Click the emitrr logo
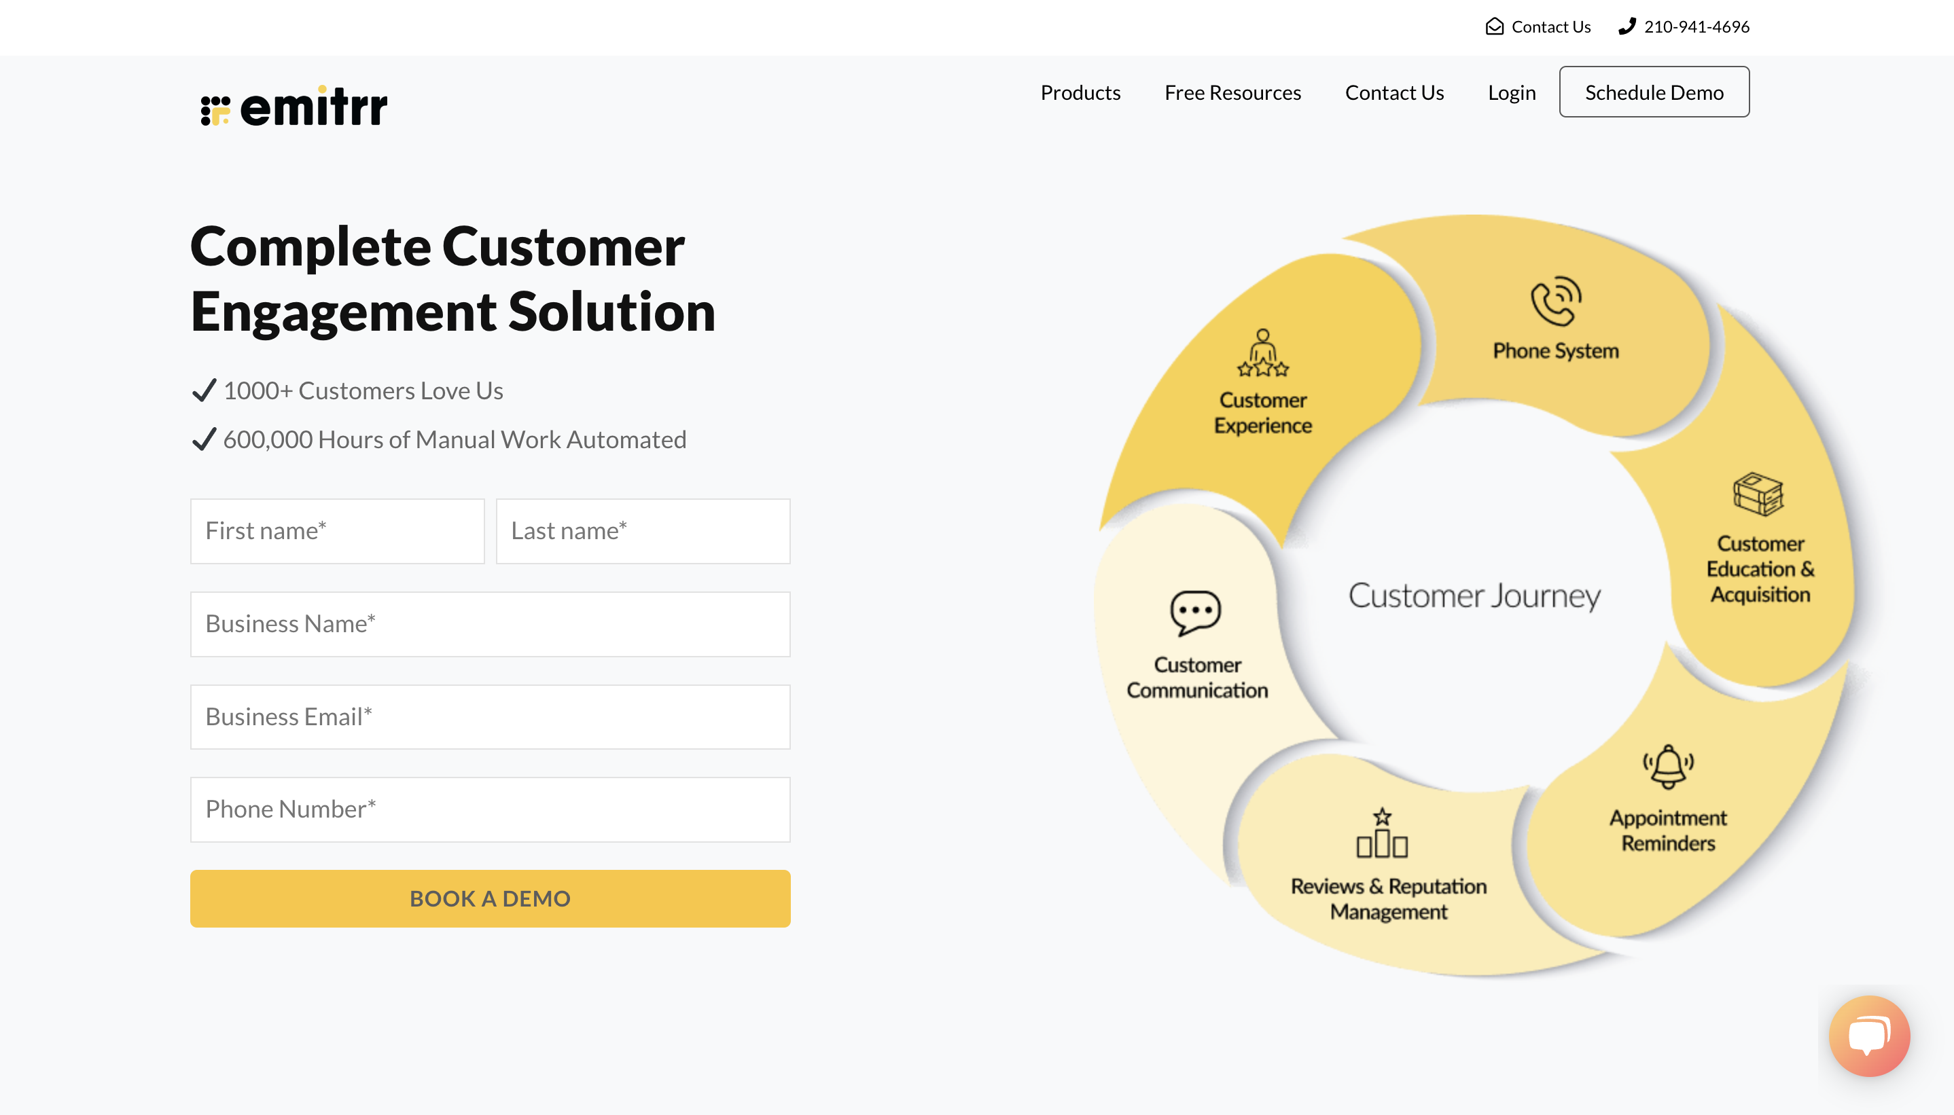This screenshot has width=1954, height=1115. (294, 107)
